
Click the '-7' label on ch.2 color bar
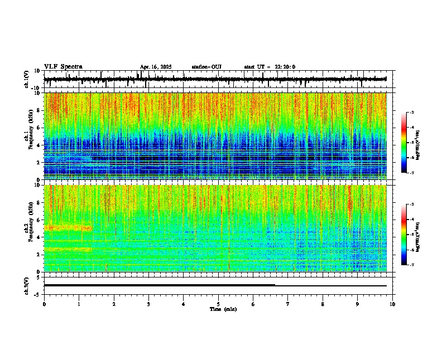click(x=412, y=265)
